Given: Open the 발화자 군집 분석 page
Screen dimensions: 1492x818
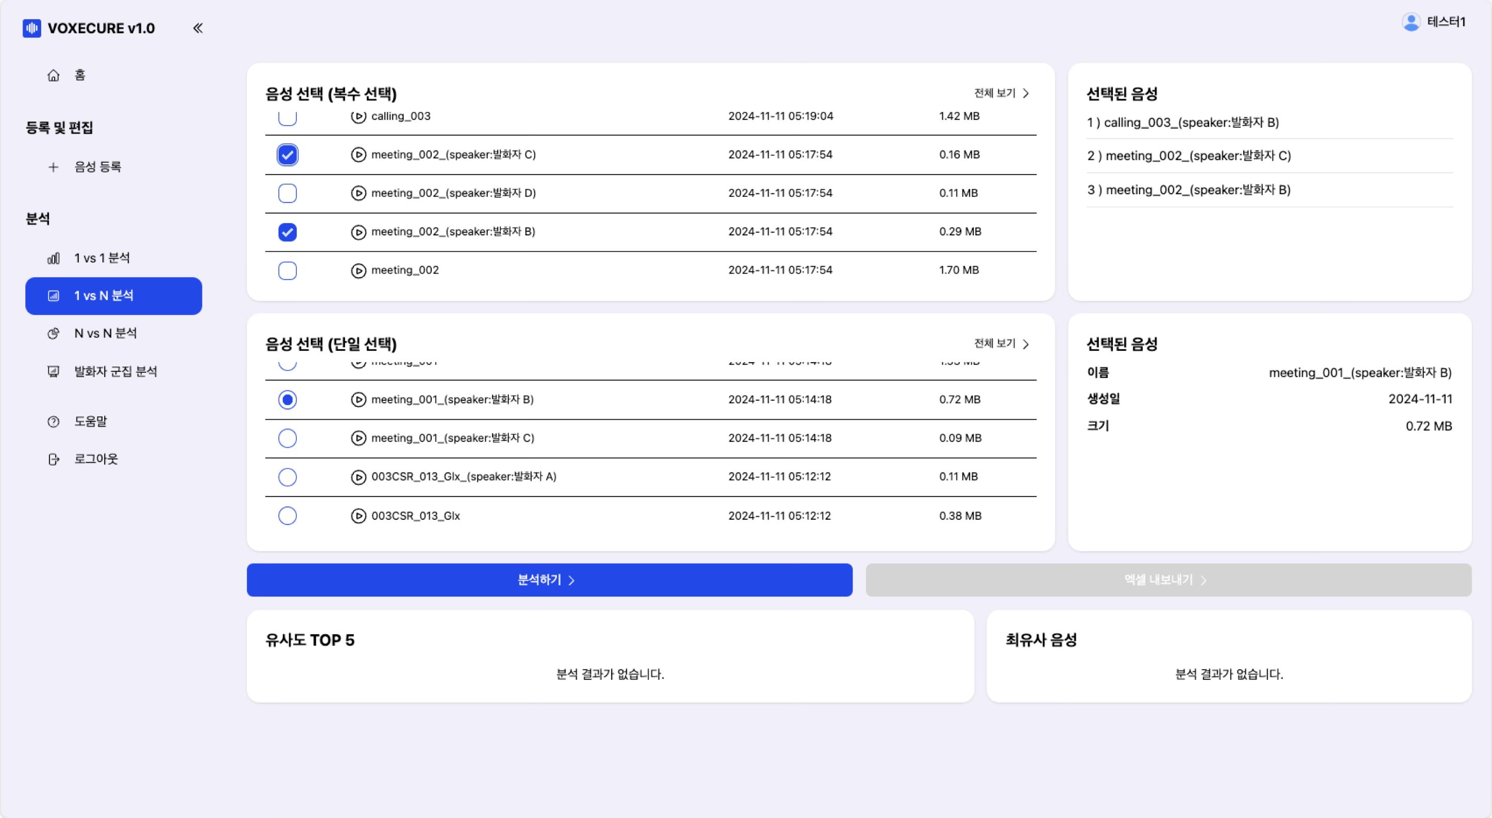Looking at the screenshot, I should [x=115, y=372].
